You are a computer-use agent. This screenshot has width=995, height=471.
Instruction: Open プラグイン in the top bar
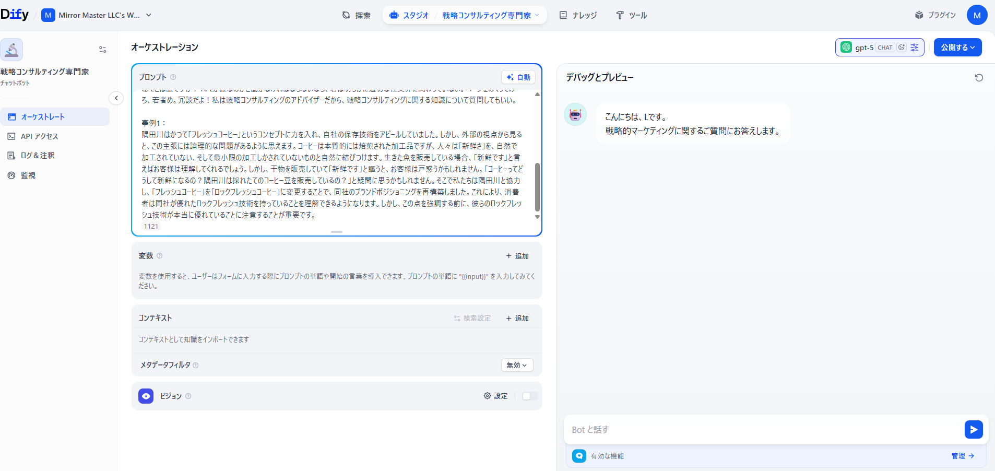(935, 15)
